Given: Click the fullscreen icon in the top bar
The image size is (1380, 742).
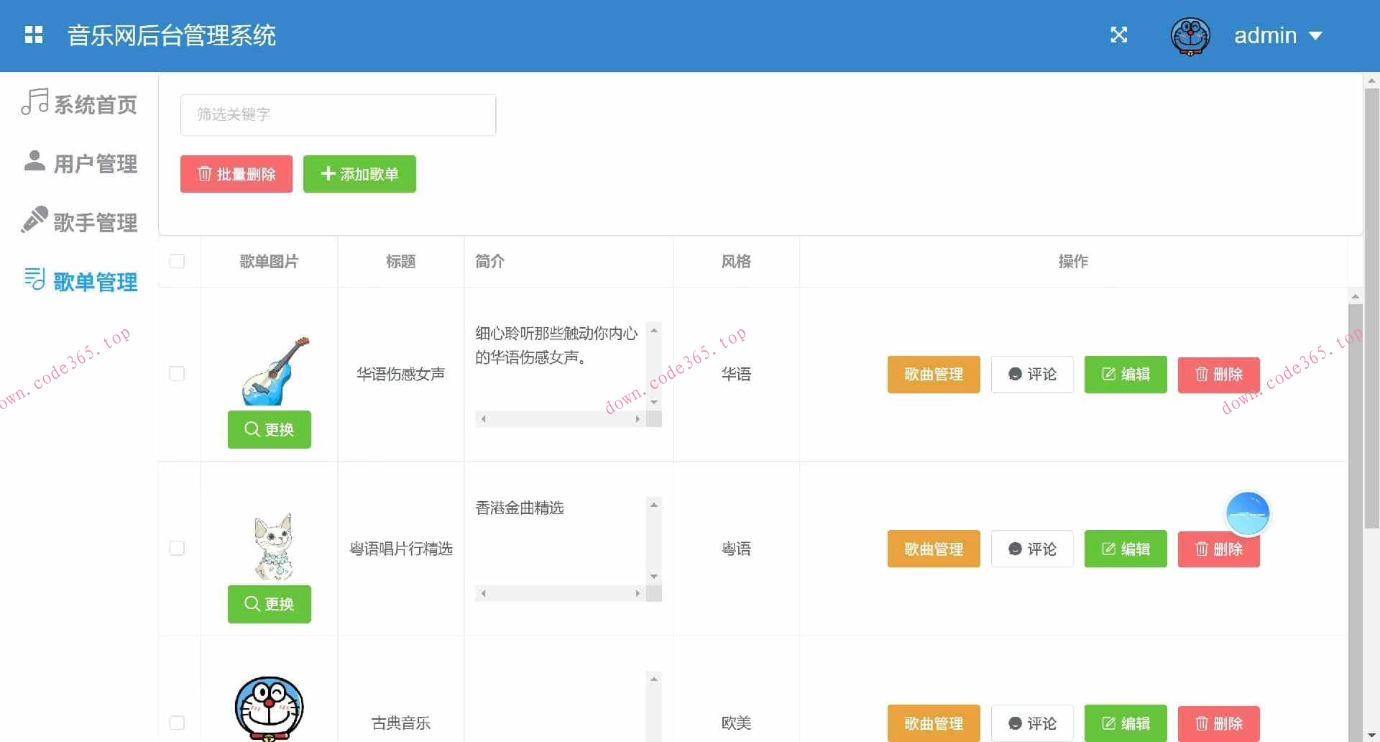Looking at the screenshot, I should tap(1118, 35).
